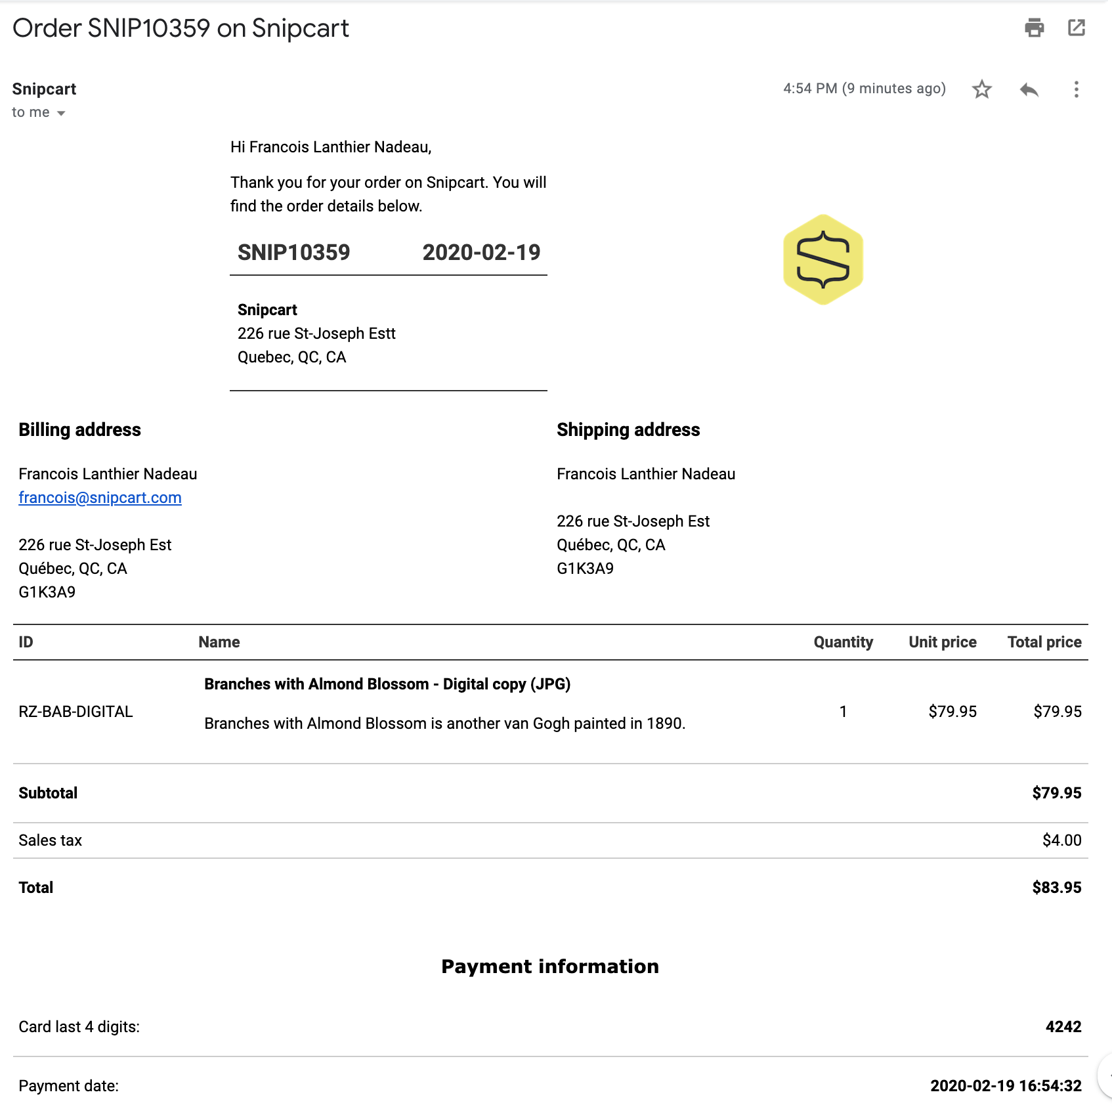Select the order number SNIP10359 heading
The width and height of the screenshot is (1112, 1107).
tap(293, 252)
